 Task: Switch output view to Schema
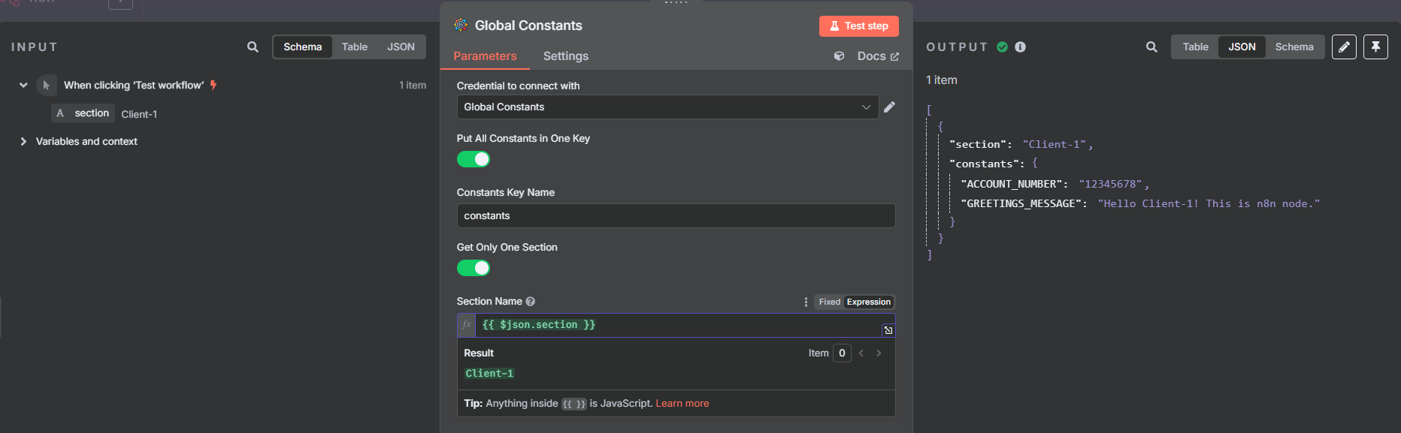pos(1294,47)
